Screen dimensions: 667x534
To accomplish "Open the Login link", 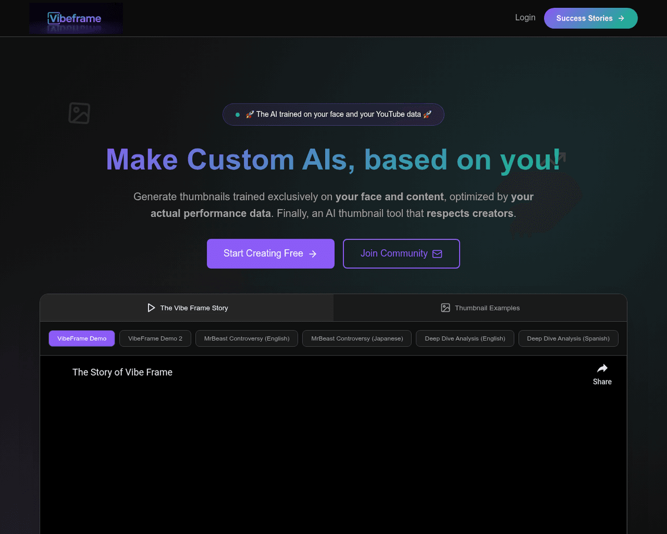I will (525, 18).
